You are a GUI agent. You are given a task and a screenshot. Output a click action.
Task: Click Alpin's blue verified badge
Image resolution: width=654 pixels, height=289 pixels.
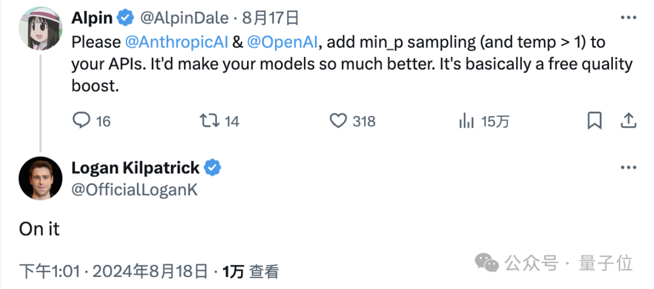tap(125, 18)
